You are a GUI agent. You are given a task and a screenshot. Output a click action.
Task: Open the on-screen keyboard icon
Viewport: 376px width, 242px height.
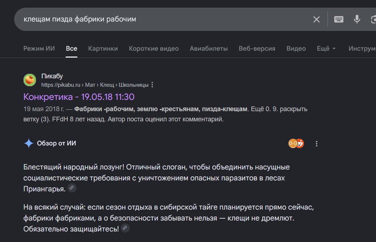tap(338, 19)
